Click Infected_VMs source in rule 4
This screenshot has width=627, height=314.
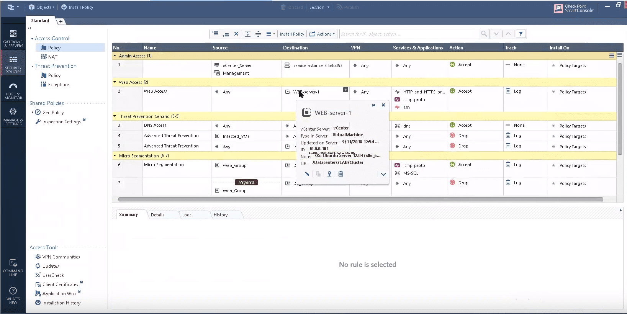click(232, 136)
